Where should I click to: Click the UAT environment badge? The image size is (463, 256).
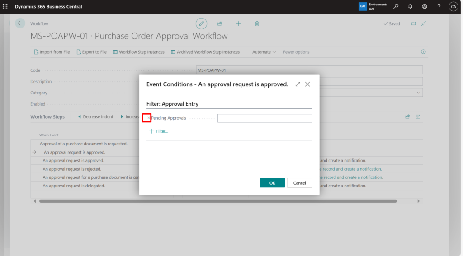(363, 6)
